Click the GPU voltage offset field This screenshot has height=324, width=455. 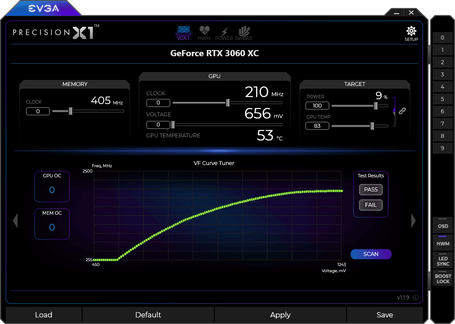click(158, 125)
